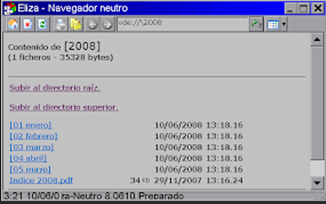Click the Go button beside address bar
This screenshot has height=204, width=326.
(x=256, y=24)
